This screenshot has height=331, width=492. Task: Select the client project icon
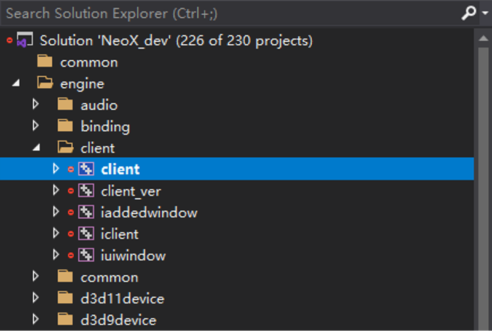tap(86, 169)
